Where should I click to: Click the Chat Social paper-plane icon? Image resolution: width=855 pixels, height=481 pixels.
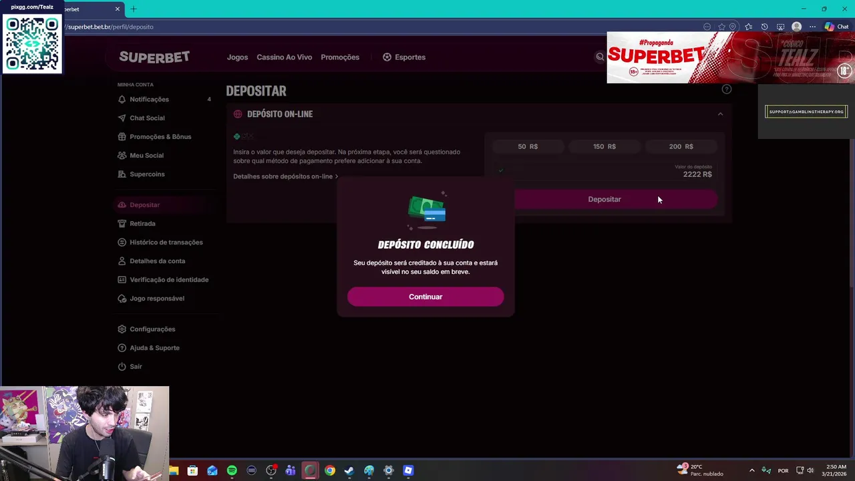(122, 118)
